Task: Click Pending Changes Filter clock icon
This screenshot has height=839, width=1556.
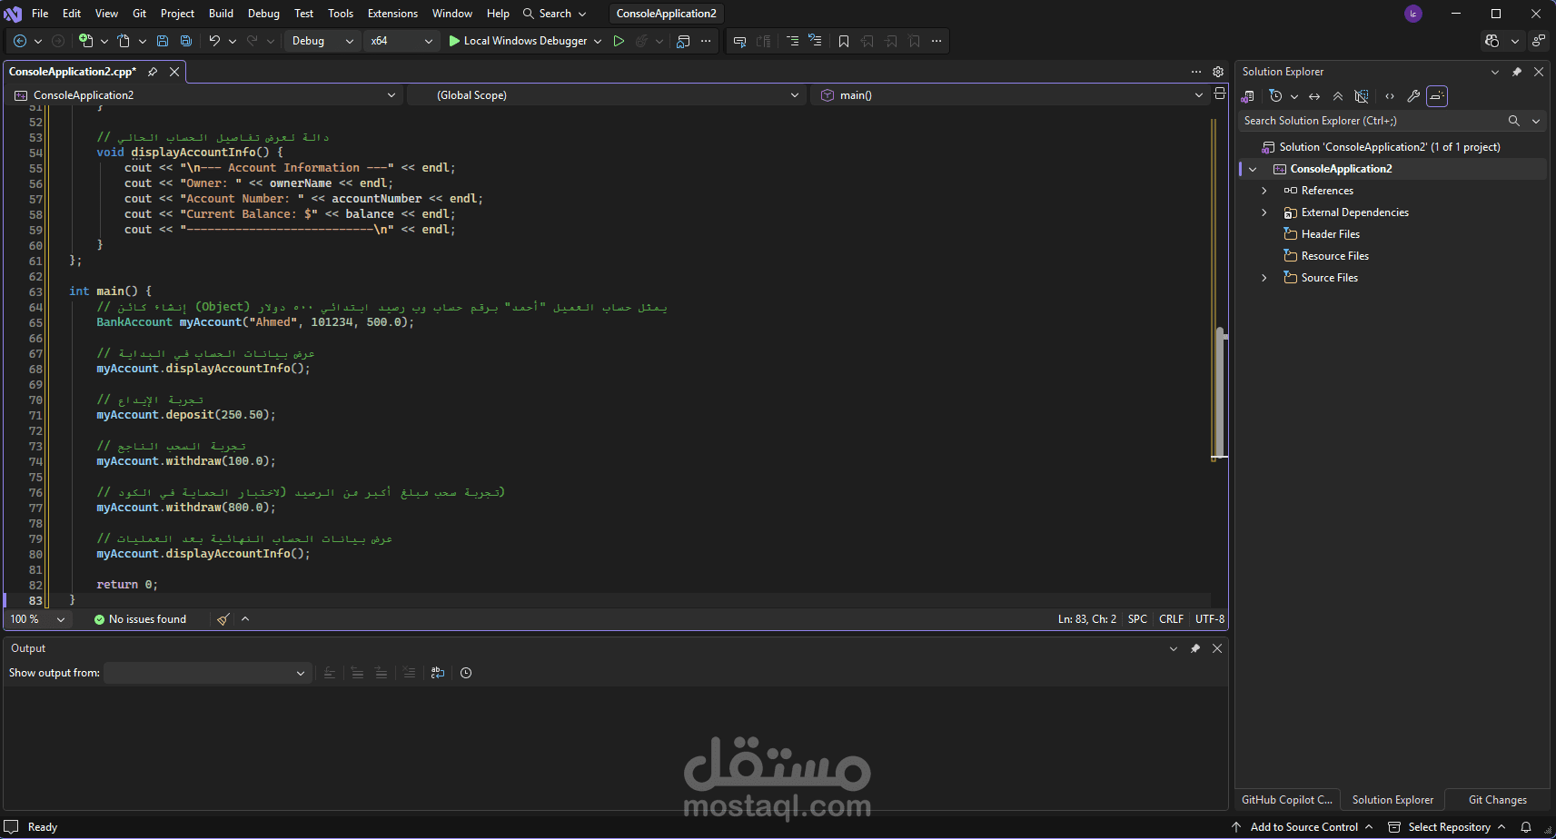Action: 1275,96
